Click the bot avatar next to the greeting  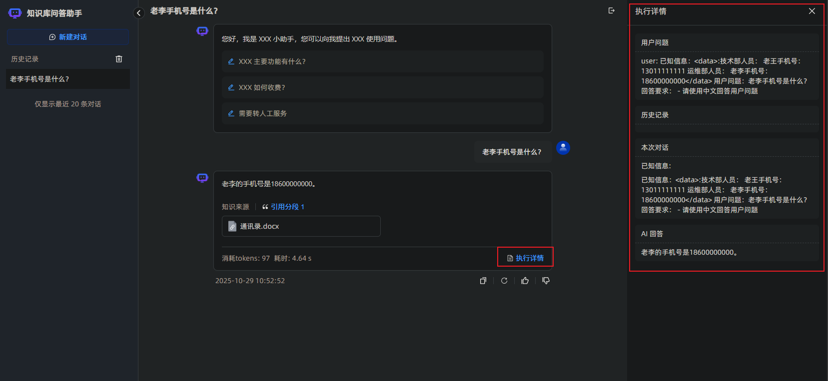click(x=202, y=31)
